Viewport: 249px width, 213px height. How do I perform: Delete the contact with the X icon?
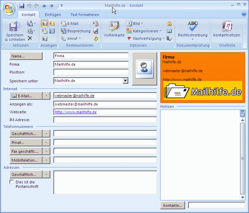point(30,38)
